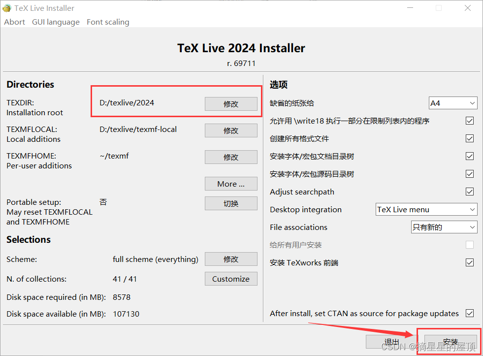This screenshot has height=356, width=483.
Task: Click the 8578 disk space required value
Action: tap(122, 297)
